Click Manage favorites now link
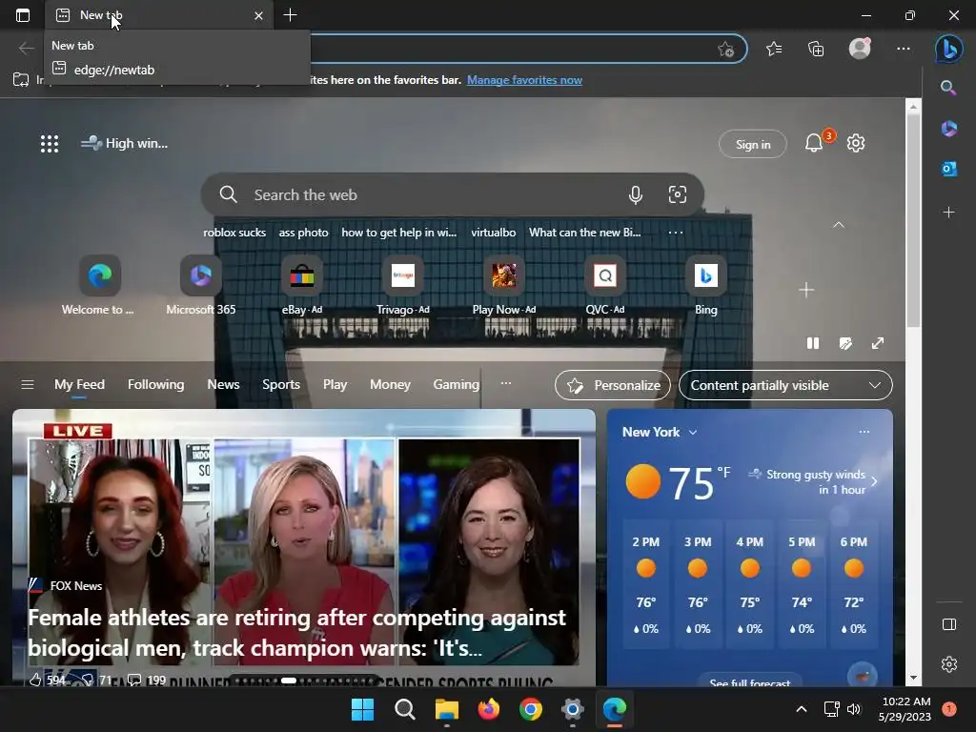The image size is (976, 732). click(x=525, y=80)
